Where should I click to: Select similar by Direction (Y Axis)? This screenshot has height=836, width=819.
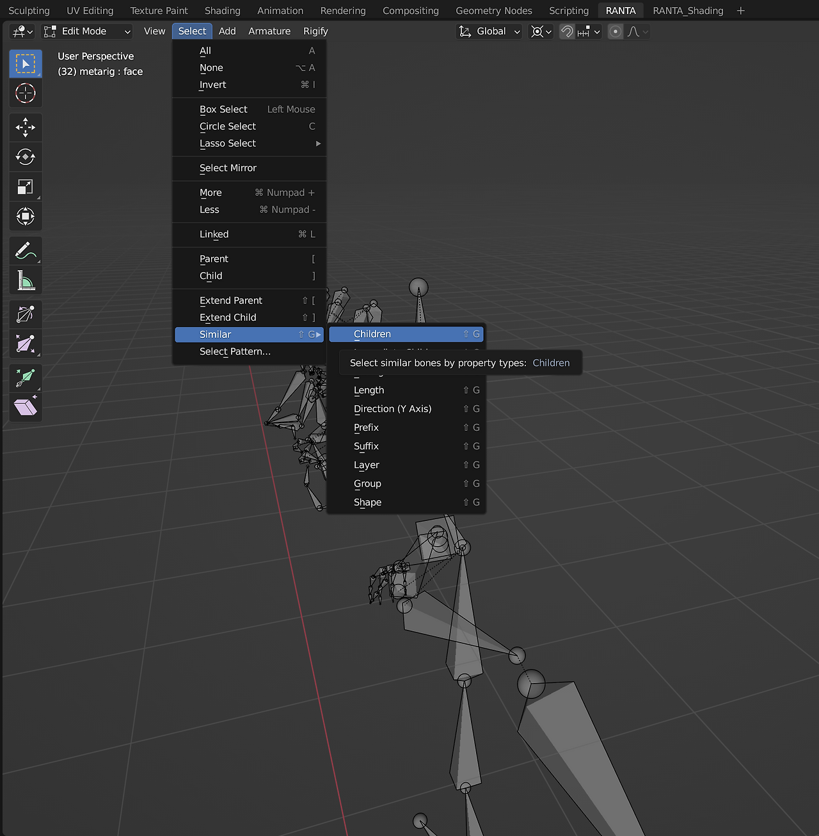tap(406, 408)
